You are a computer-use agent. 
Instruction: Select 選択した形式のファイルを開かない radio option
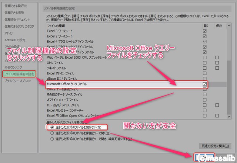point(52,127)
